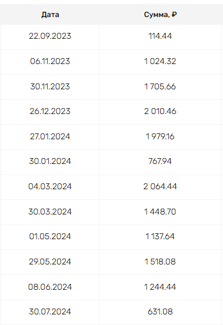Select the 114.44 amount cell

[x=160, y=36]
